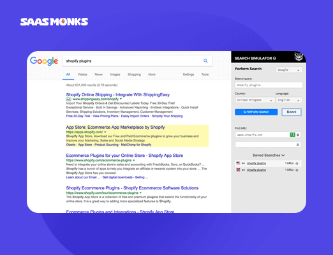333x255 pixels.
Task: Open Shopify Ecommerce Plugins Software Solutions result
Action: [132, 188]
